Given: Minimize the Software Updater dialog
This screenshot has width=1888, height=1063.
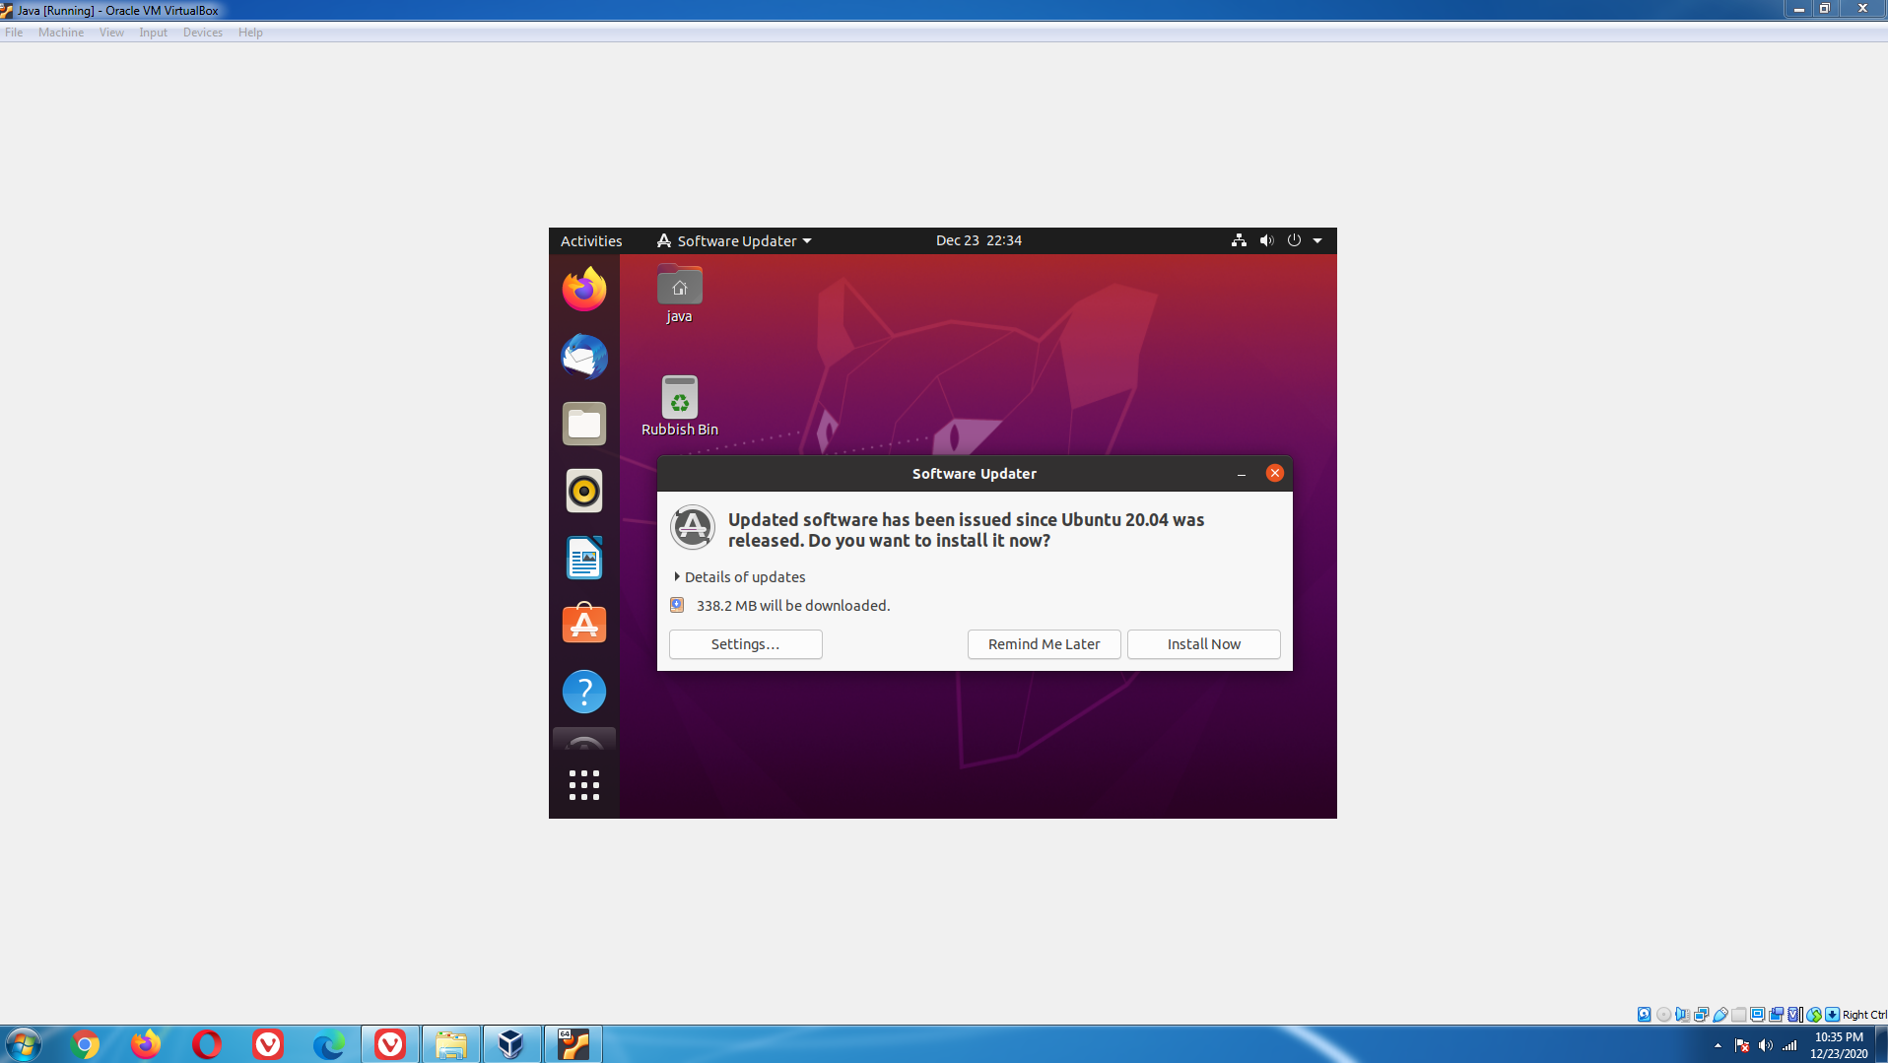Looking at the screenshot, I should click(1242, 474).
